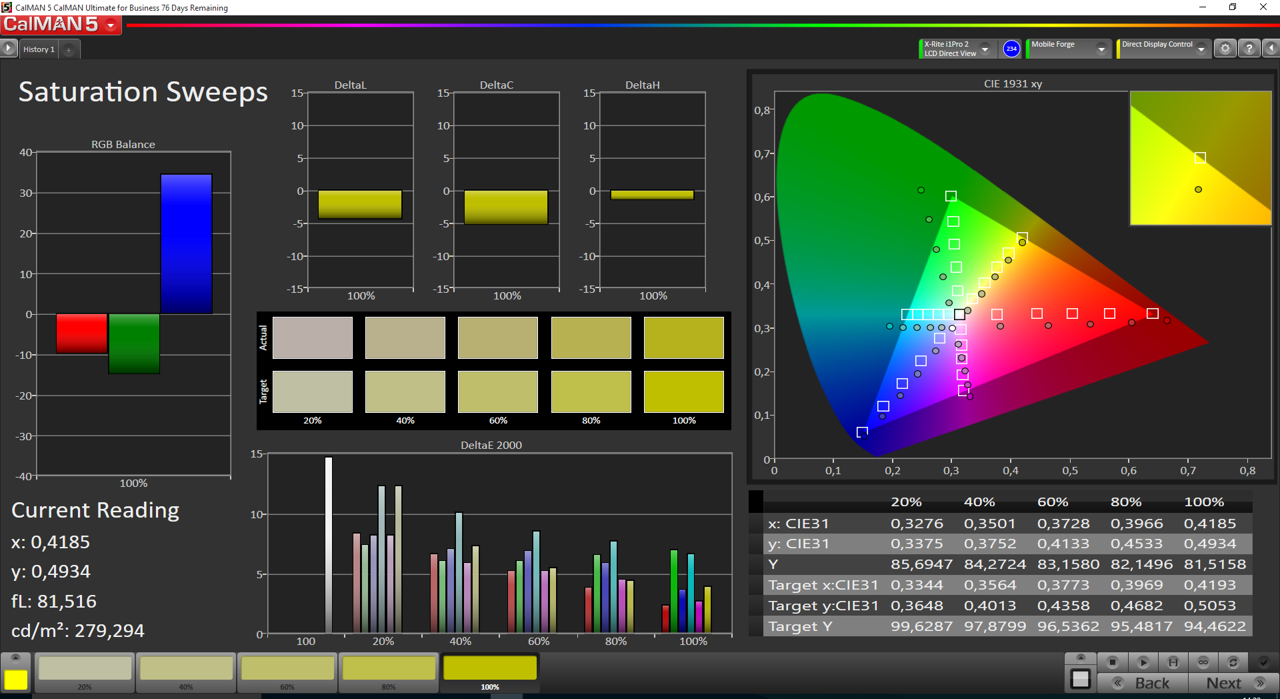Click the checkmark icon

[x=1263, y=662]
